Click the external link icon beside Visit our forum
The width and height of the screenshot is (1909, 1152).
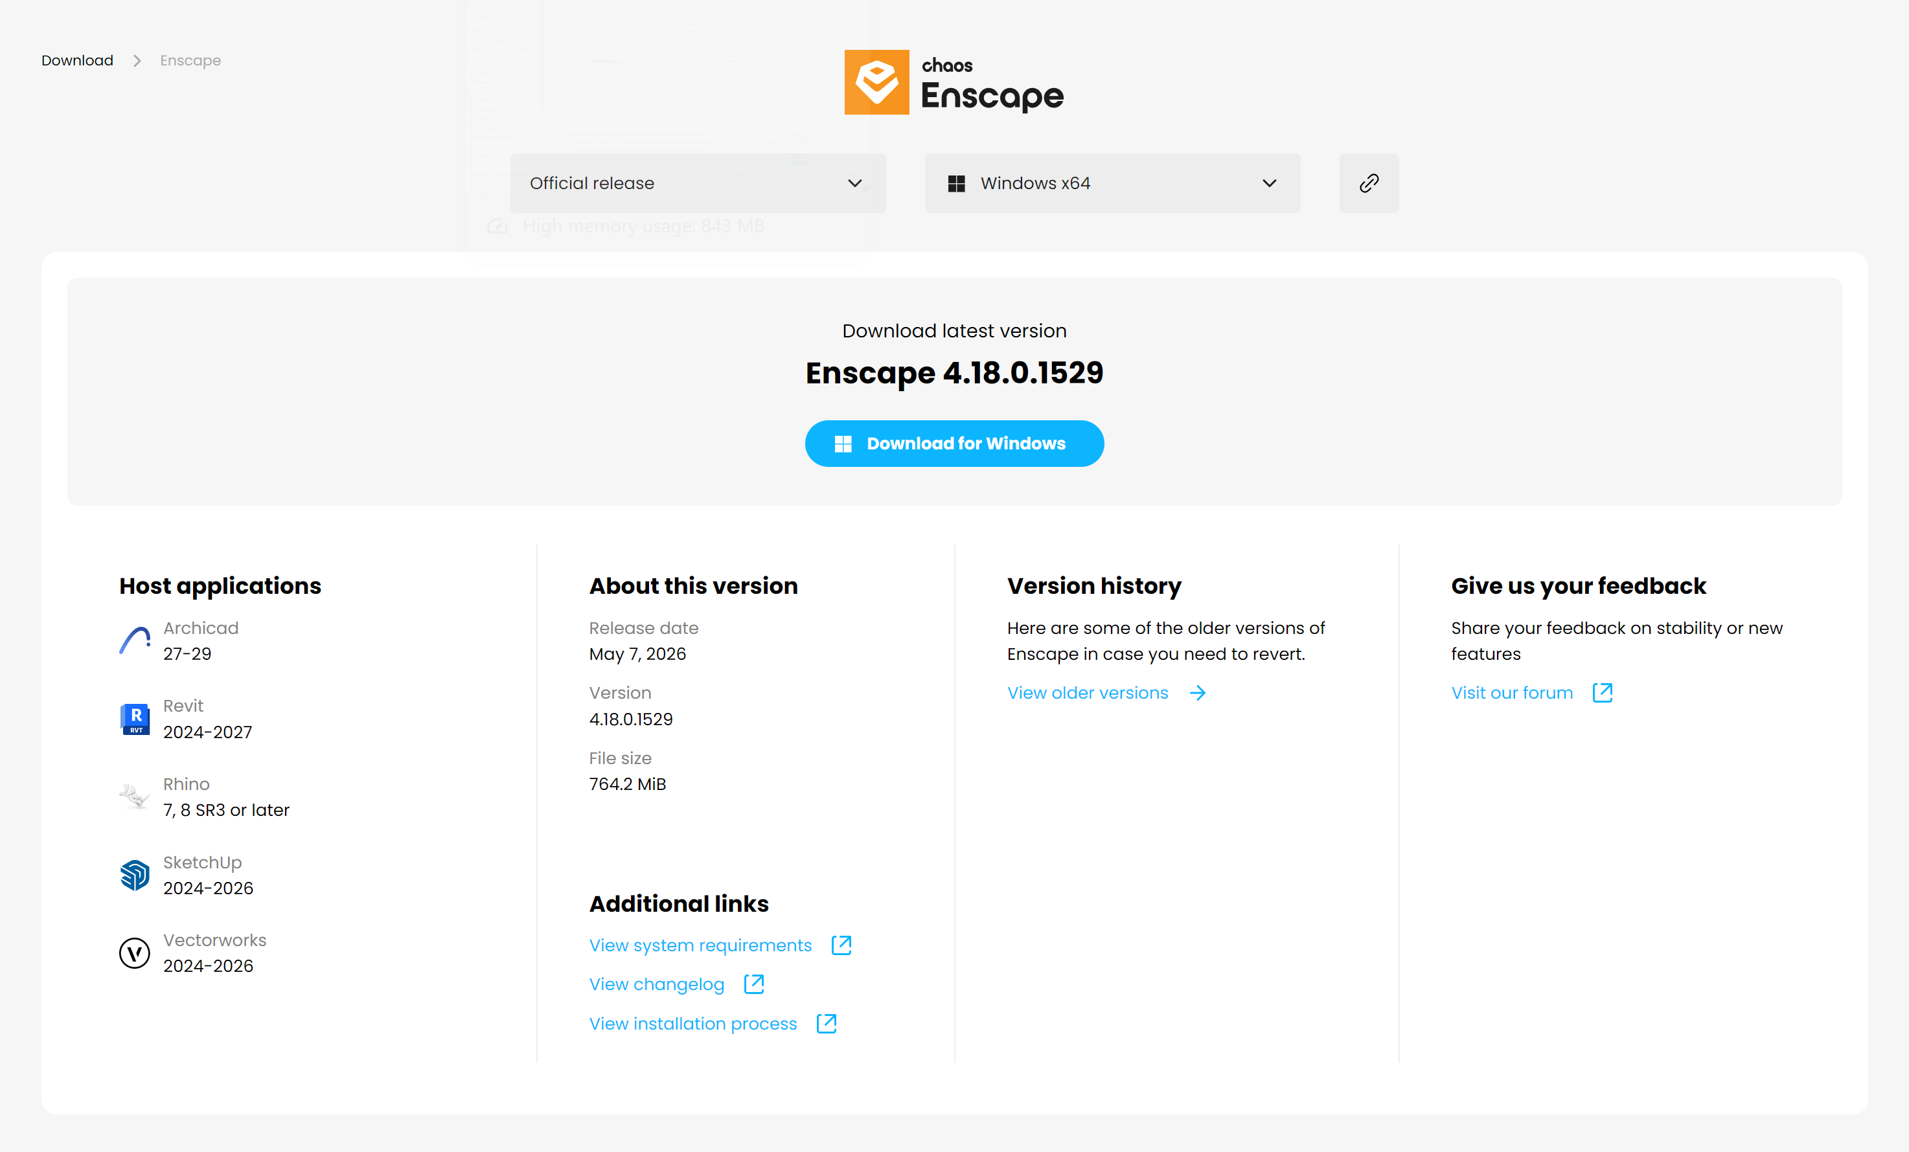pyautogui.click(x=1602, y=693)
